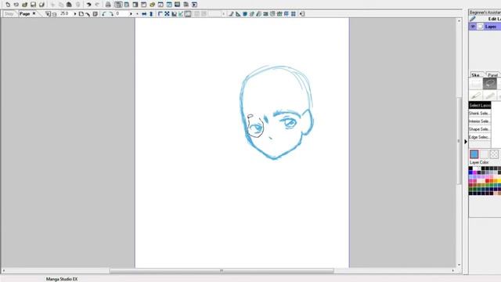Pick the blue Layer Color swatch

point(474,154)
